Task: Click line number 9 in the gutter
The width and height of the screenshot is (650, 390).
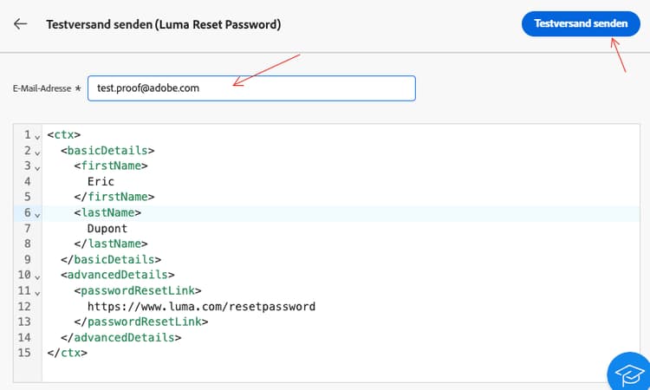Action: [x=28, y=259]
